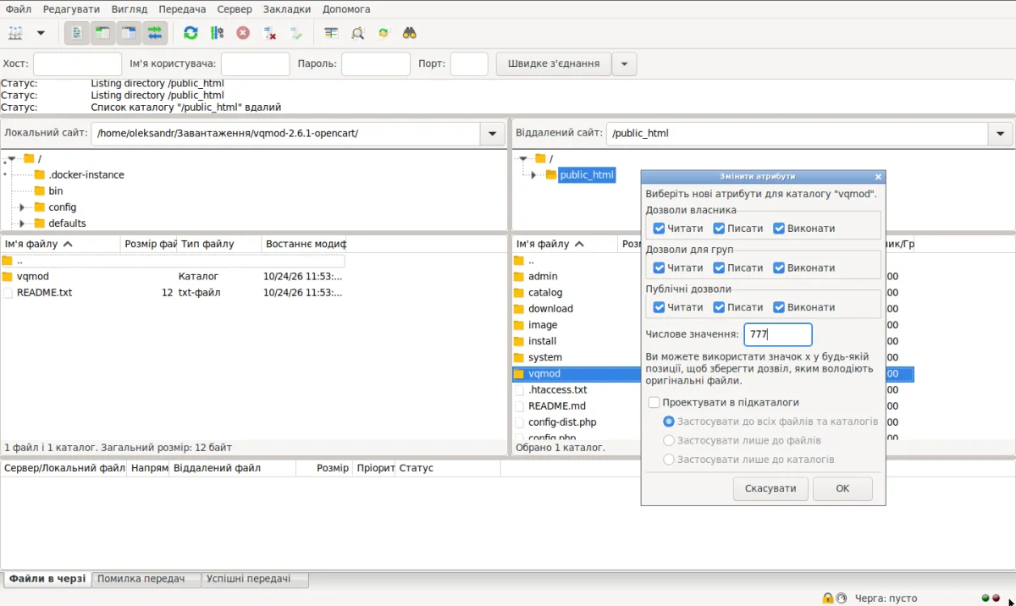The image size is (1016, 606).
Task: Click the red activity indicator in status bar
Action: coord(997,598)
